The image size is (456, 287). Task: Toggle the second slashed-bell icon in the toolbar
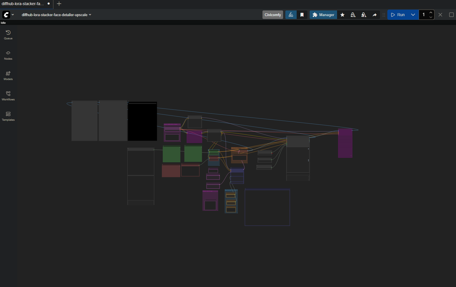point(364,15)
